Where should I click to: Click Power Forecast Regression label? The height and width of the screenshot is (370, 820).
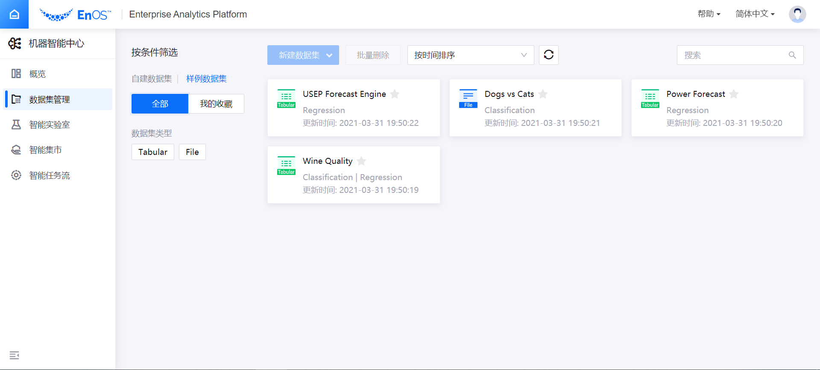[x=688, y=110]
